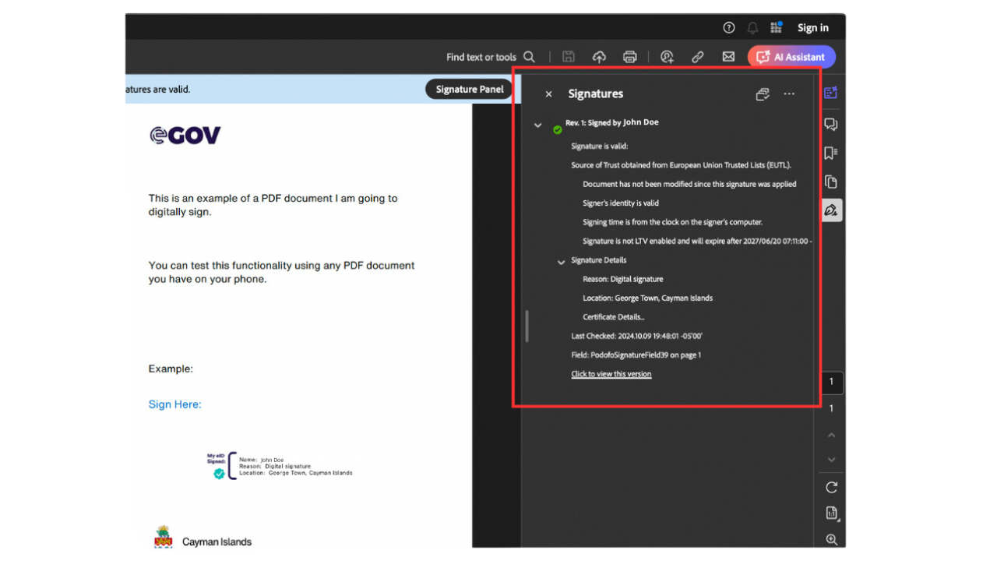Go to the previous page arrow

pyautogui.click(x=831, y=436)
